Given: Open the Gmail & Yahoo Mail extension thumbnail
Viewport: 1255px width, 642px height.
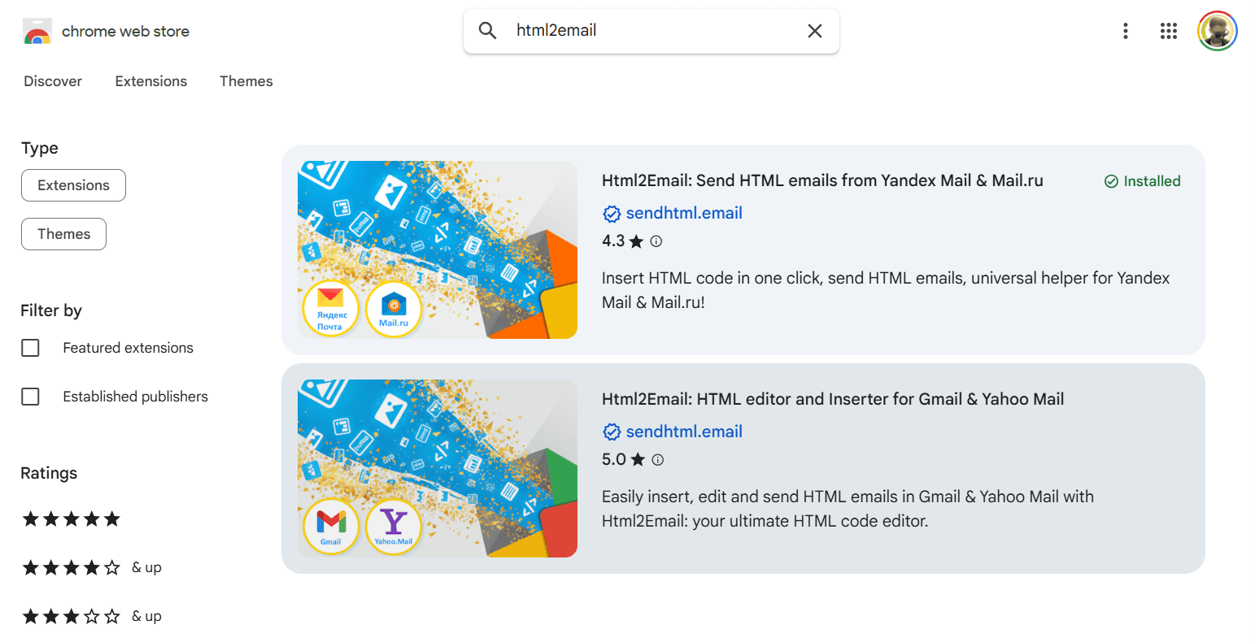Looking at the screenshot, I should click(437, 467).
